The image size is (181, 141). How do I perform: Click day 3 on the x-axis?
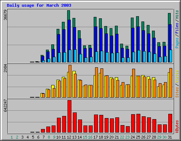[22, 137]
